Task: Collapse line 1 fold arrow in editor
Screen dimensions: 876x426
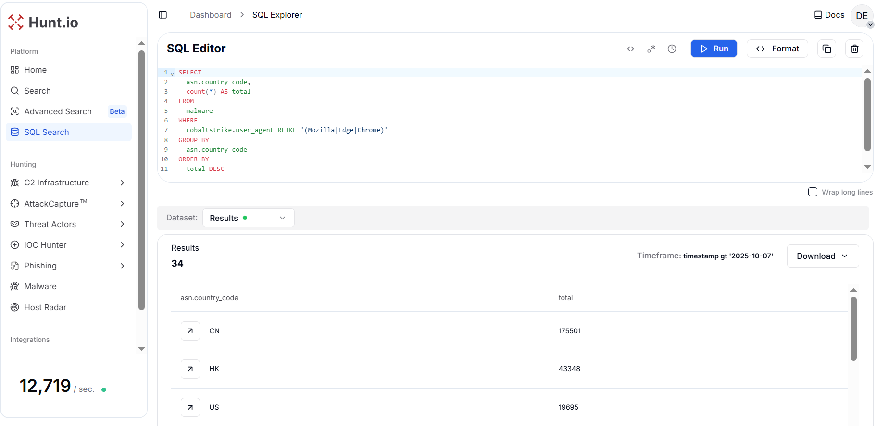Action: tap(172, 73)
